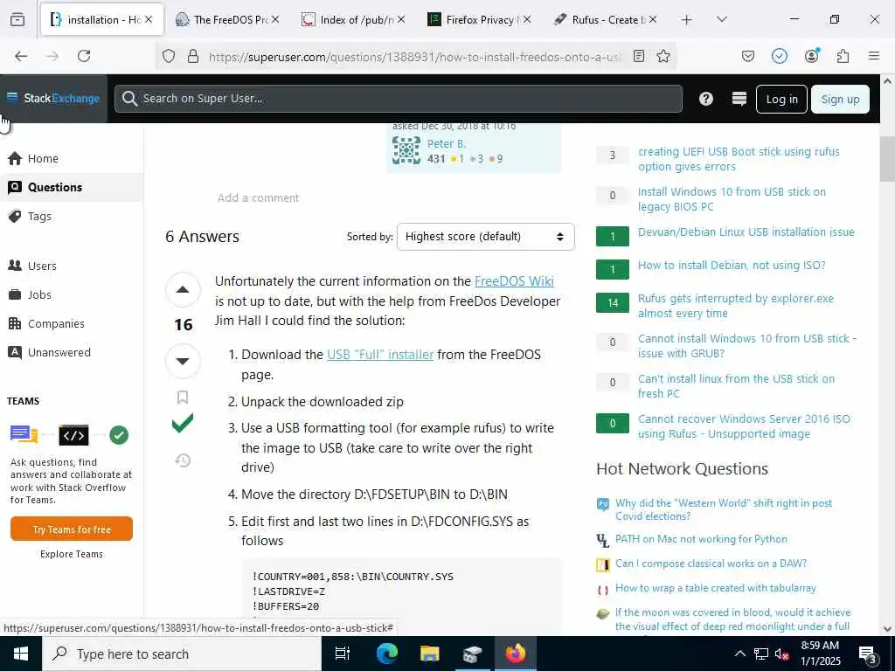Screen dimensions: 895x671
Task: Open Peter B. user avatar
Action: pyautogui.click(x=406, y=150)
